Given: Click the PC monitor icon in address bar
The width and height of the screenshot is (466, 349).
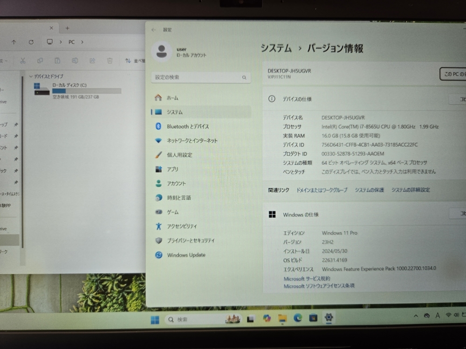Looking at the screenshot, I should point(50,42).
